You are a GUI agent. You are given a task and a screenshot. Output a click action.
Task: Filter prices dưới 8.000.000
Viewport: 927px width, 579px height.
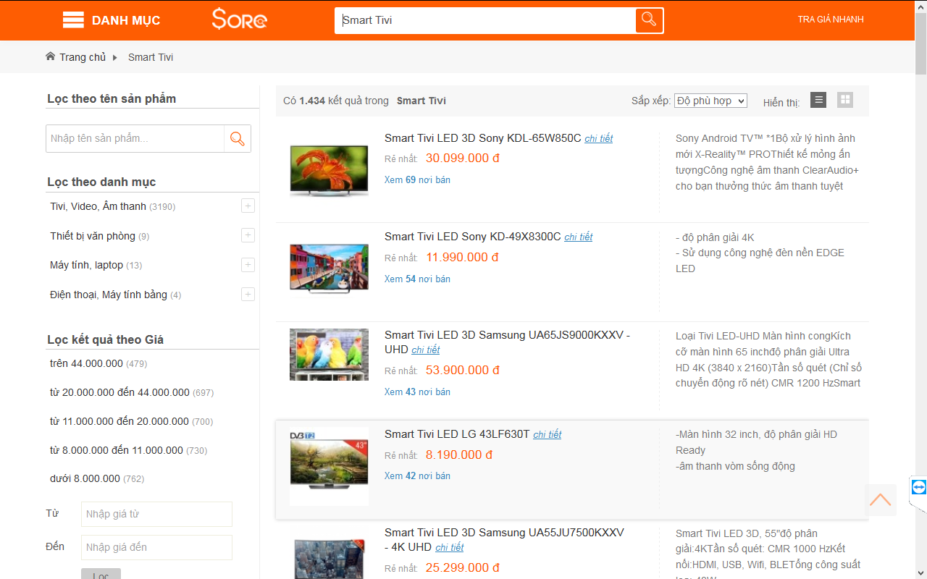[85, 478]
